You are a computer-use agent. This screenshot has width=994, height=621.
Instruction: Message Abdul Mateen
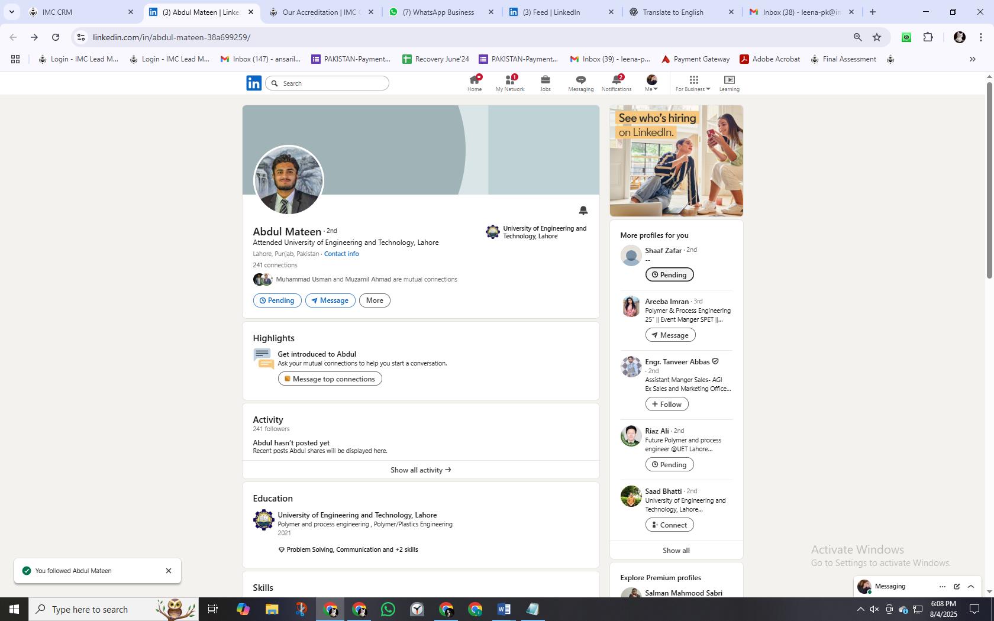coord(330,300)
